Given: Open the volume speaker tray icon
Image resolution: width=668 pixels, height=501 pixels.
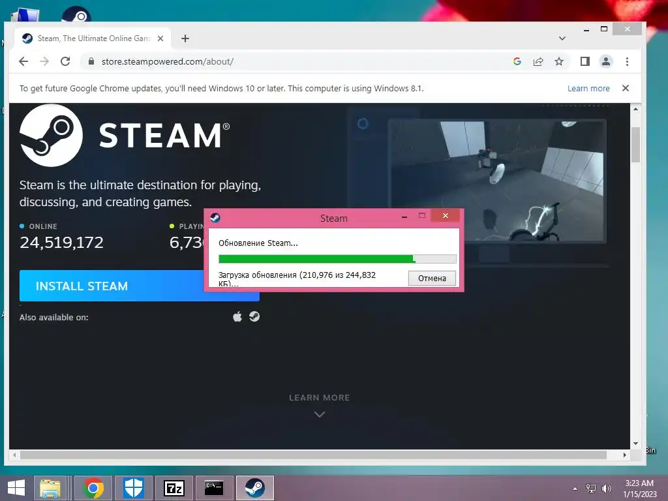Looking at the screenshot, I should tap(606, 488).
